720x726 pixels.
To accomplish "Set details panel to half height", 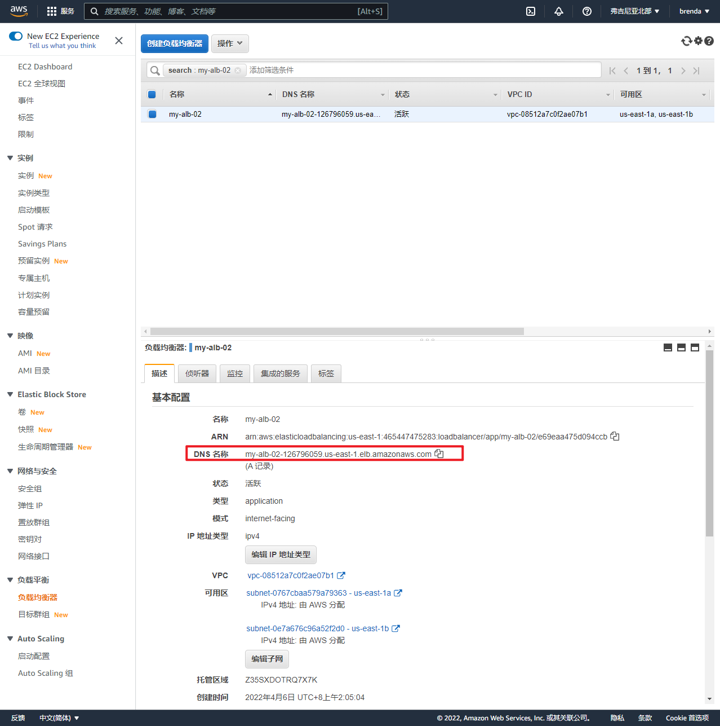I will (681, 347).
